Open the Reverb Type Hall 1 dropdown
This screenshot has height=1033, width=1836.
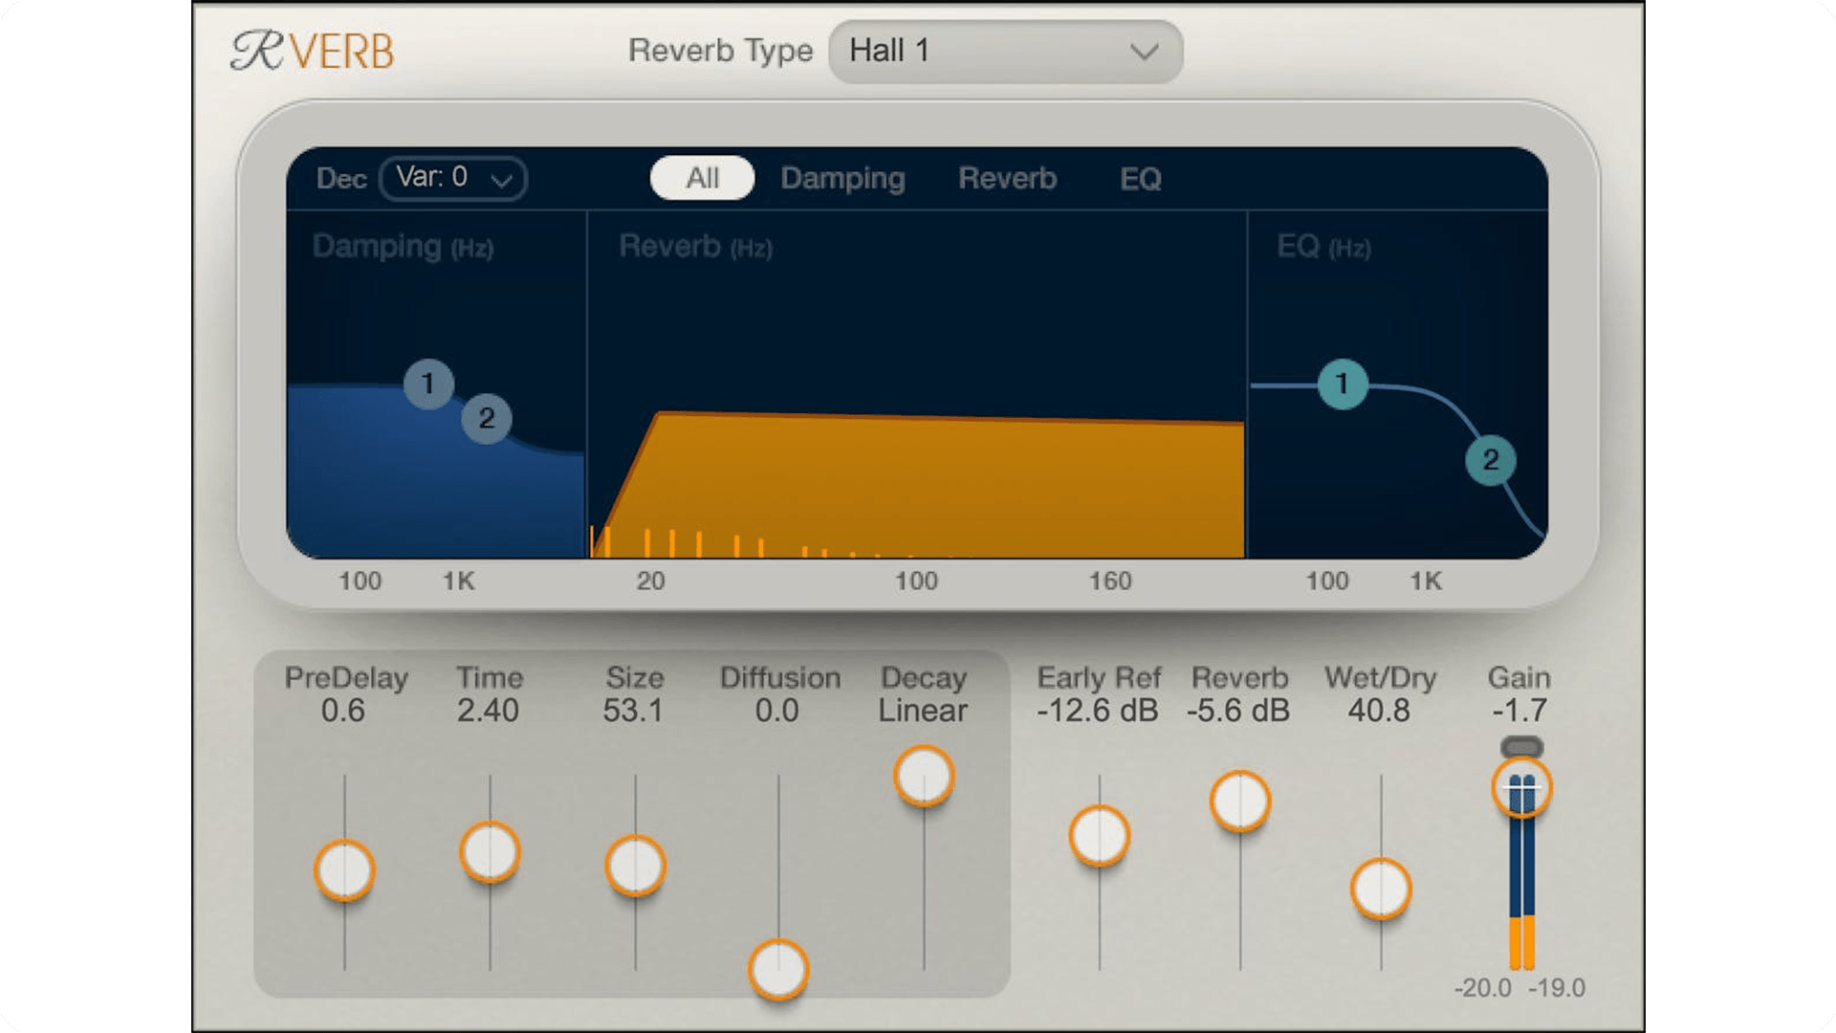1005,51
